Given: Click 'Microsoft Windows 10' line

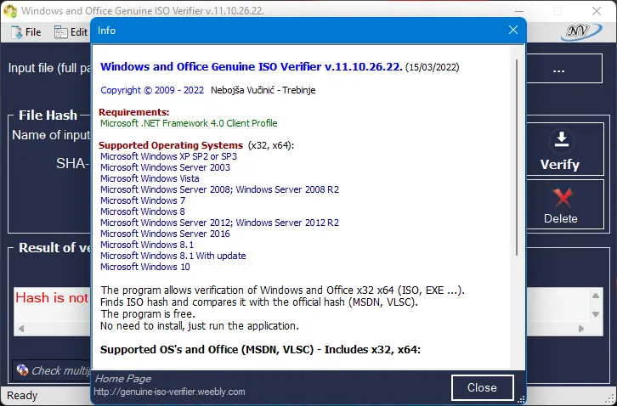Looking at the screenshot, I should (x=145, y=267).
